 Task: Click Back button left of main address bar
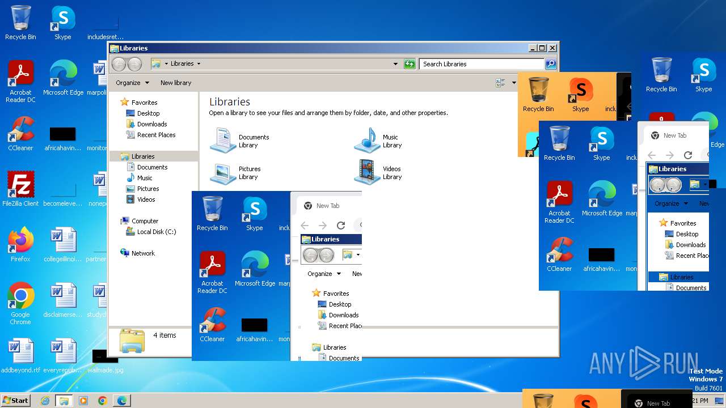point(119,64)
